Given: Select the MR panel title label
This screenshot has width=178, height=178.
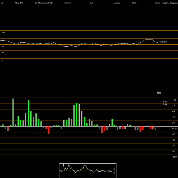Looking at the screenshot, I should click(x=159, y=93).
